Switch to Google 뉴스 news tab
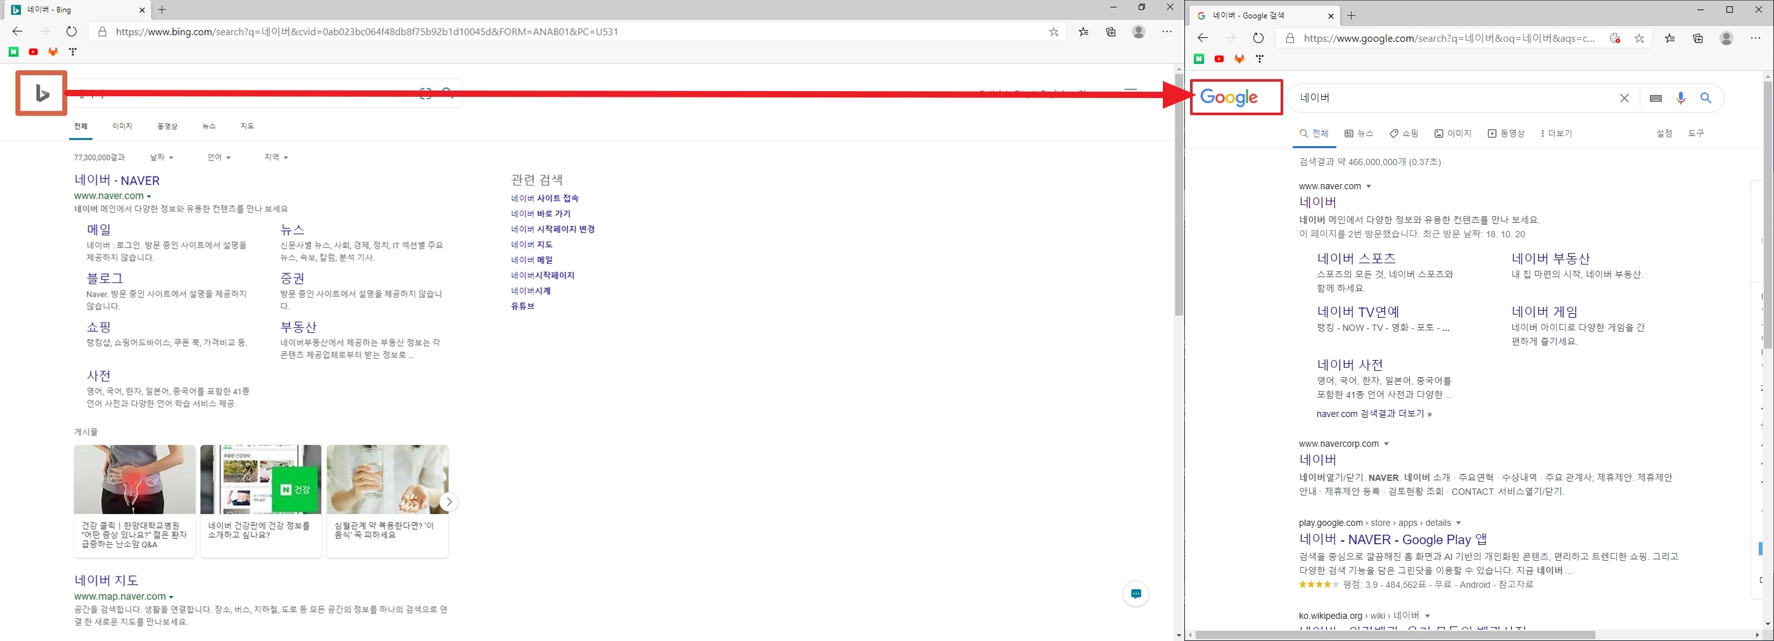 1359,134
